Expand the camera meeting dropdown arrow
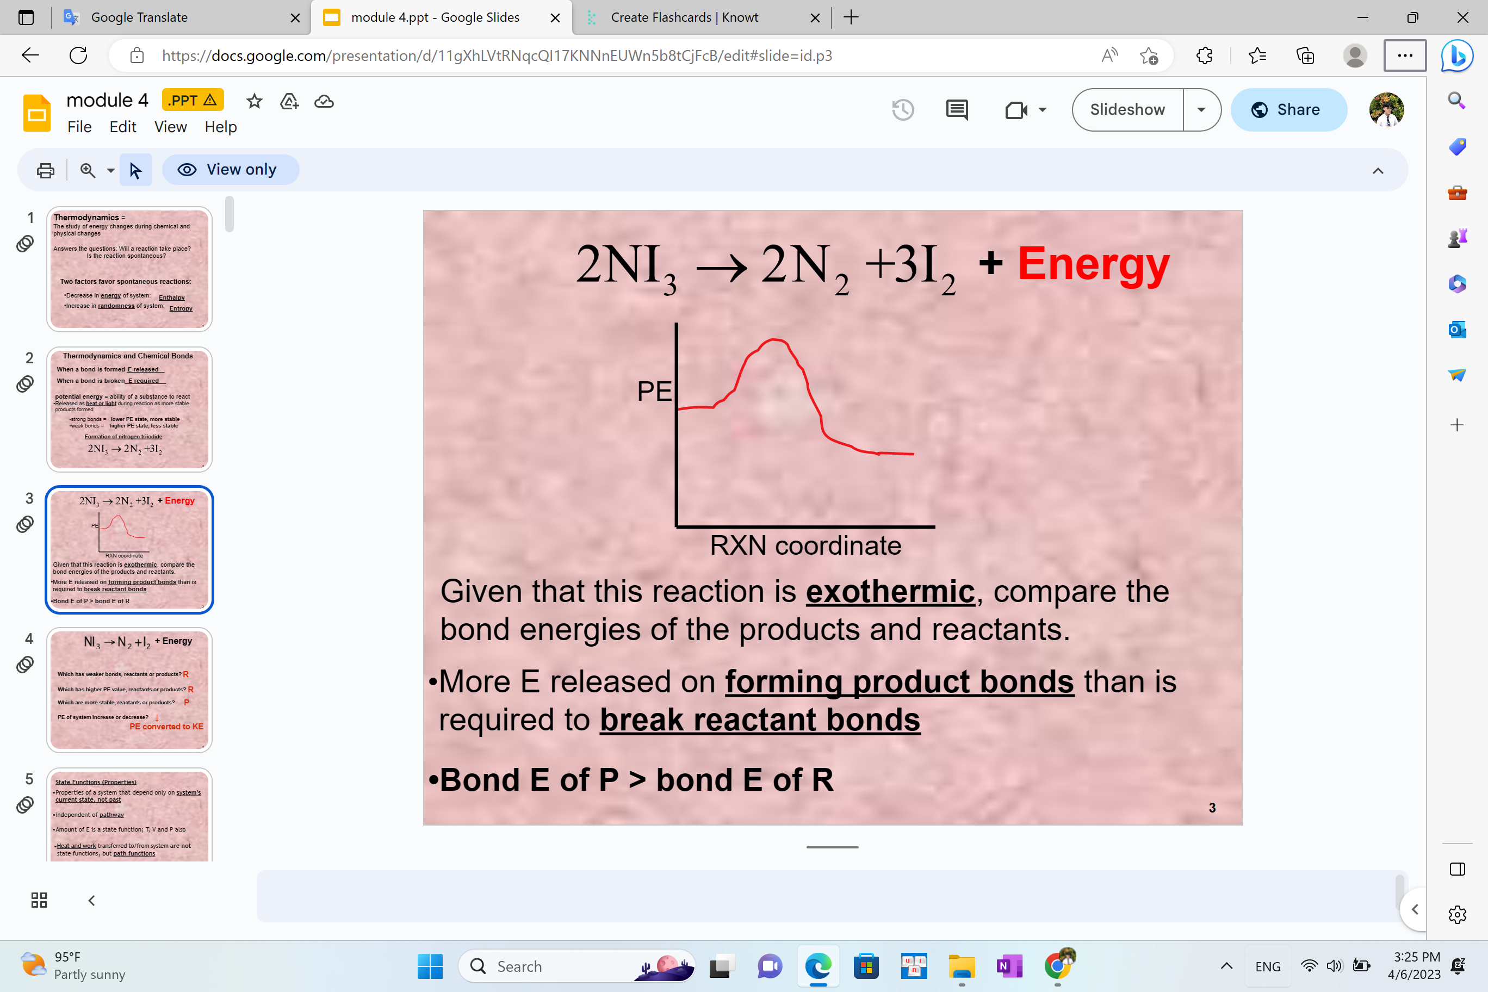This screenshot has width=1488, height=992. [x=1042, y=109]
